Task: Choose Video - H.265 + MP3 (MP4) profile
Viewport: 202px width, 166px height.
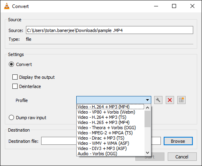Action: pos(110,122)
